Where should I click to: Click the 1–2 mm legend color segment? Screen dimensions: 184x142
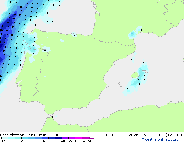[18, 138]
